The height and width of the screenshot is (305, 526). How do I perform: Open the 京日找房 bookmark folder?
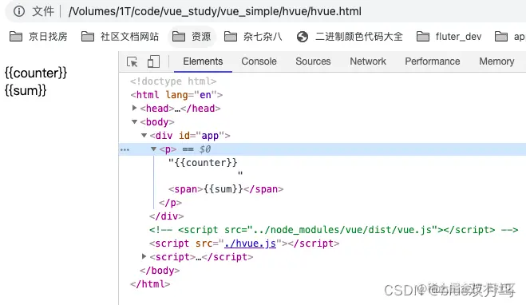point(38,37)
